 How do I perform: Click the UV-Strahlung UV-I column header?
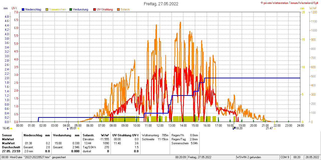click(x=125, y=135)
